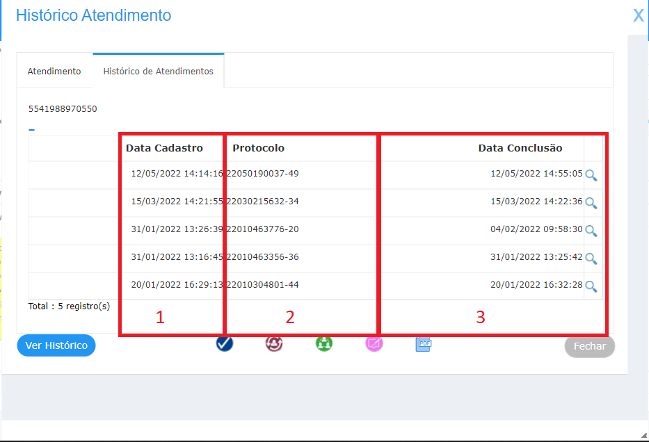Click conclusion date 12/05/2022 14:55:05

536,174
